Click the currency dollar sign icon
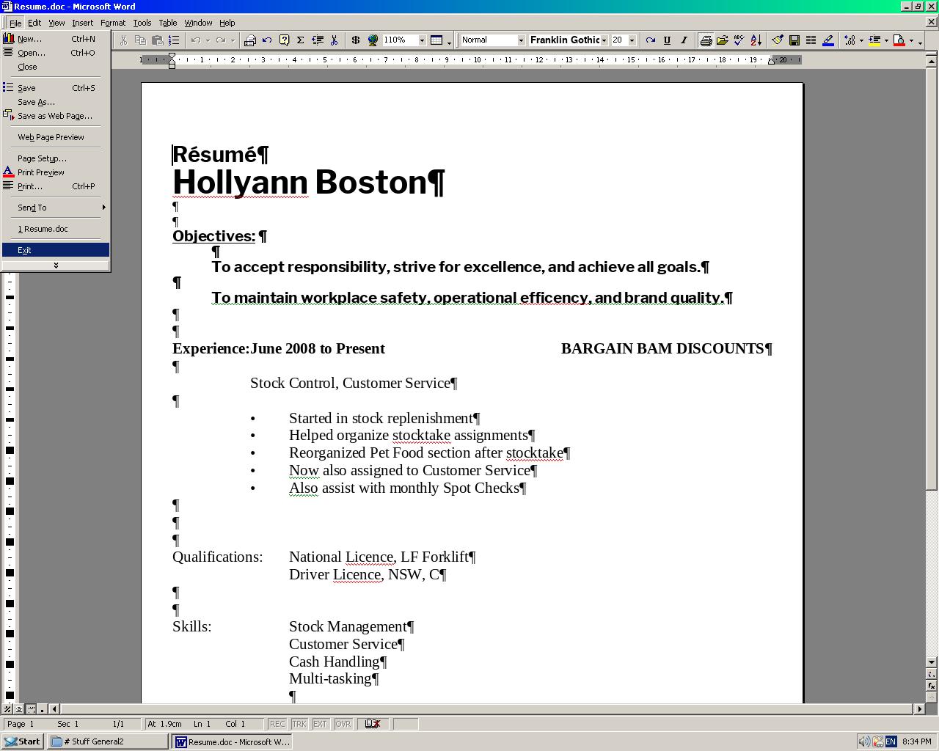This screenshot has width=939, height=751. click(356, 40)
